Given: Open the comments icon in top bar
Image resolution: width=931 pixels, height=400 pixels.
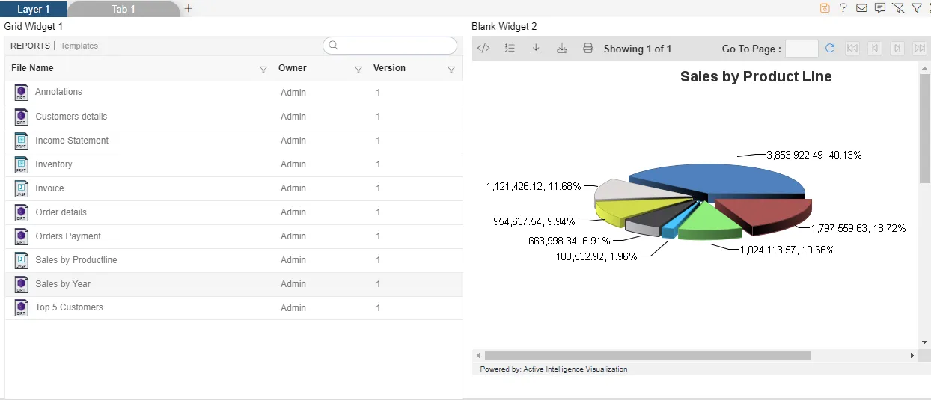Looking at the screenshot, I should pos(880,8).
